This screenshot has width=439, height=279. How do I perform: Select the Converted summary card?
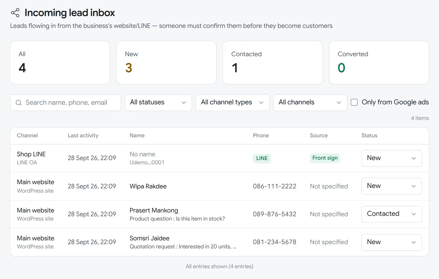click(379, 62)
